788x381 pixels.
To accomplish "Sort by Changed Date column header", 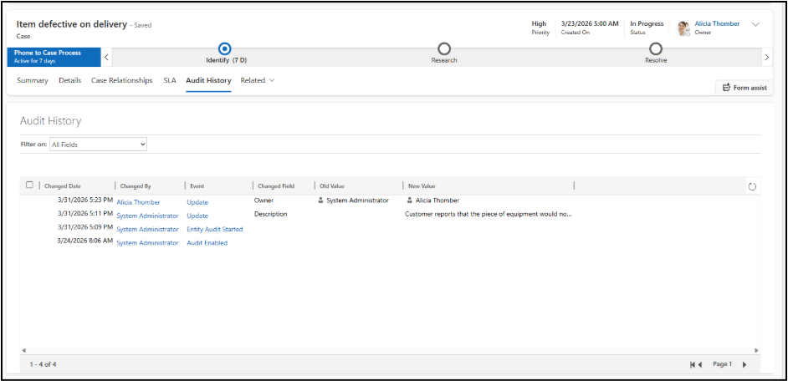I will (65, 185).
